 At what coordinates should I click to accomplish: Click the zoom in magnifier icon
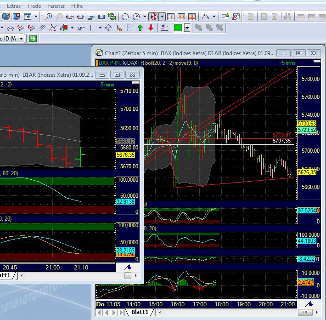pyautogui.click(x=49, y=17)
